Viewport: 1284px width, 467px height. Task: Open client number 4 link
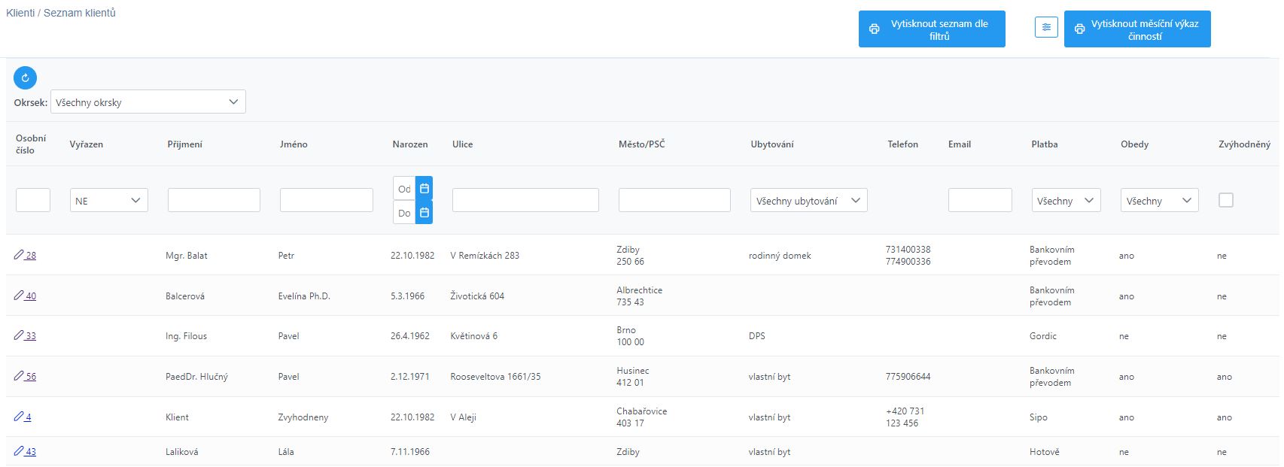(x=28, y=417)
